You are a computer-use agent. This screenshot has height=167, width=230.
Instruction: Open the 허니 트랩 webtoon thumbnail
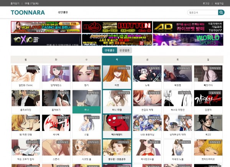tap(117, 98)
